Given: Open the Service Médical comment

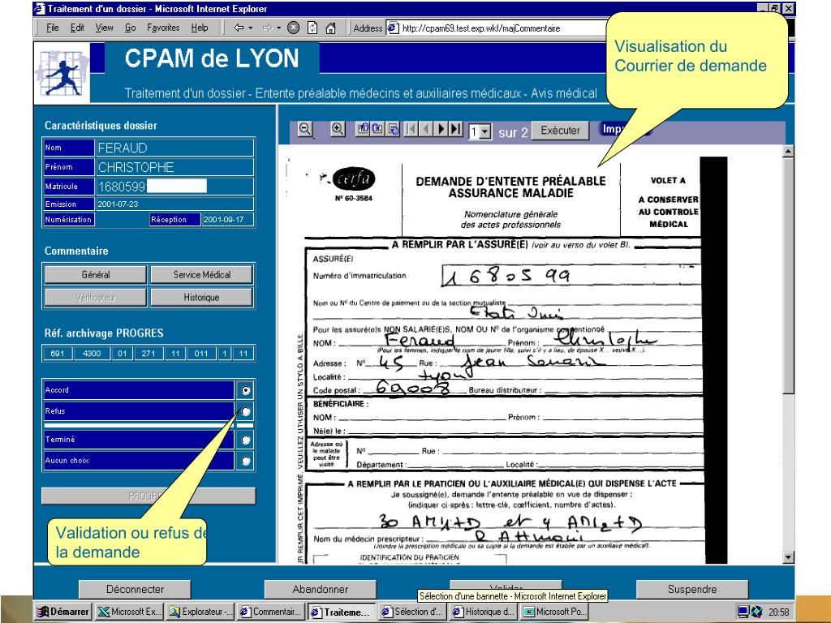Looking at the screenshot, I should point(201,274).
